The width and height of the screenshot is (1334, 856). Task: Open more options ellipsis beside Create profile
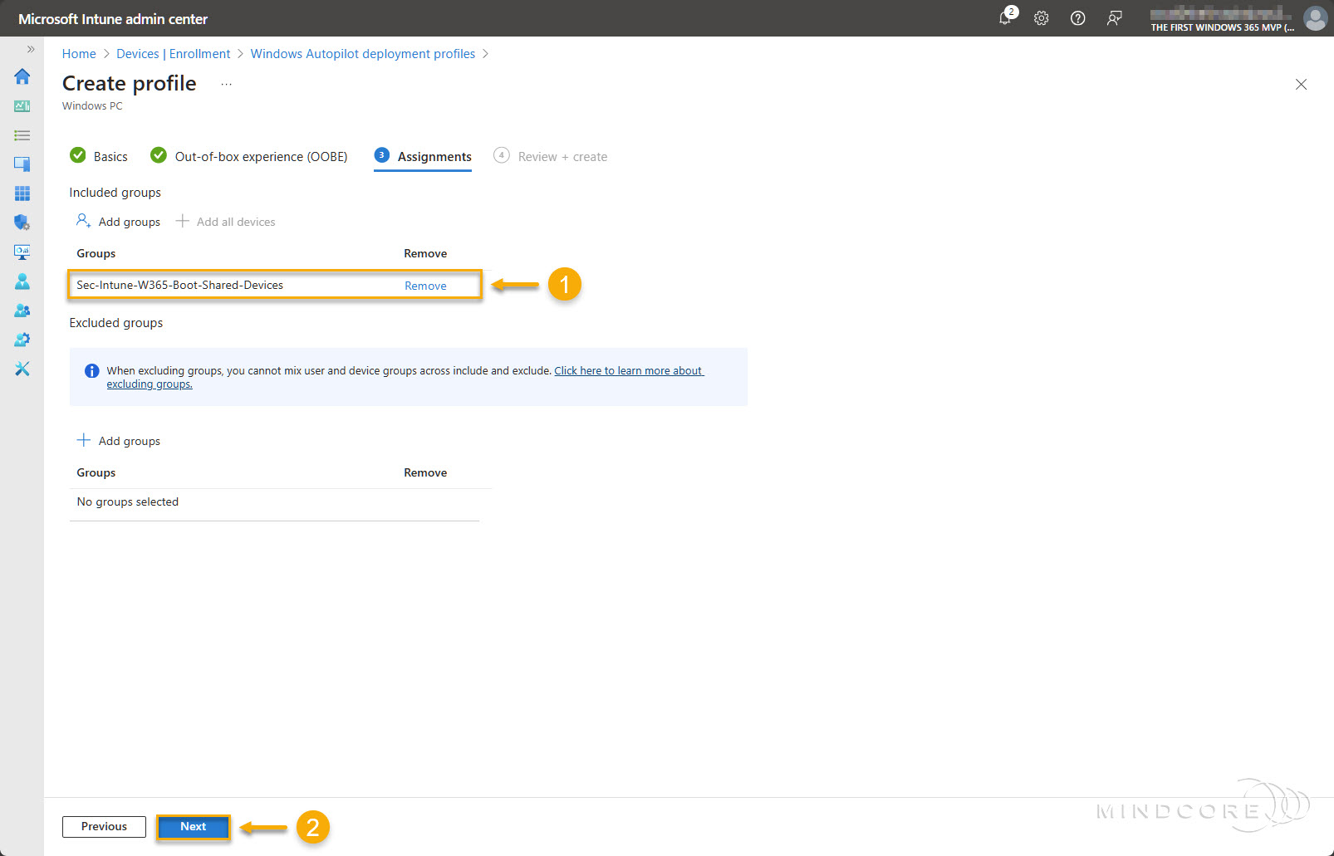point(227,84)
